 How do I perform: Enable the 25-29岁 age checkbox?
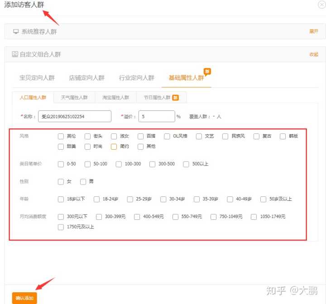point(130,199)
